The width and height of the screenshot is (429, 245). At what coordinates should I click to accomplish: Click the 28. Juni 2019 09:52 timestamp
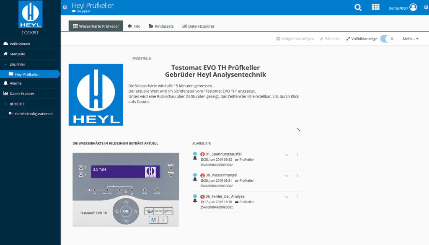(218, 160)
